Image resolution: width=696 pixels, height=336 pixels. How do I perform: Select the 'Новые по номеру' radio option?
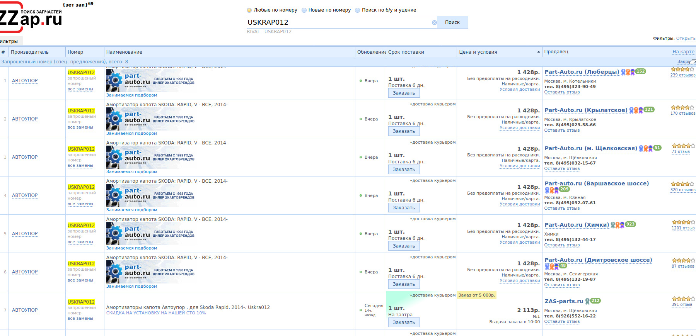(x=304, y=10)
